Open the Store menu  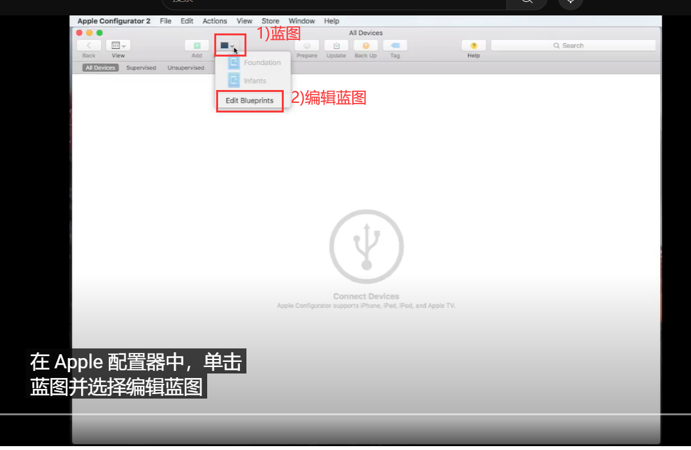tap(270, 21)
